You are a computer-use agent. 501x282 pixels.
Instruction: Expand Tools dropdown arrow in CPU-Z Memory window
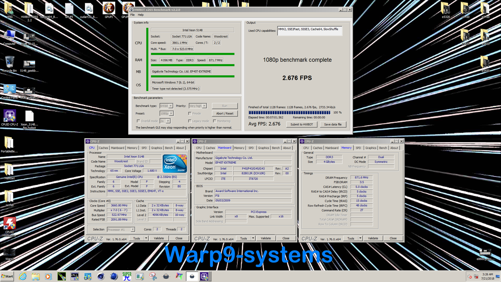(x=360, y=238)
